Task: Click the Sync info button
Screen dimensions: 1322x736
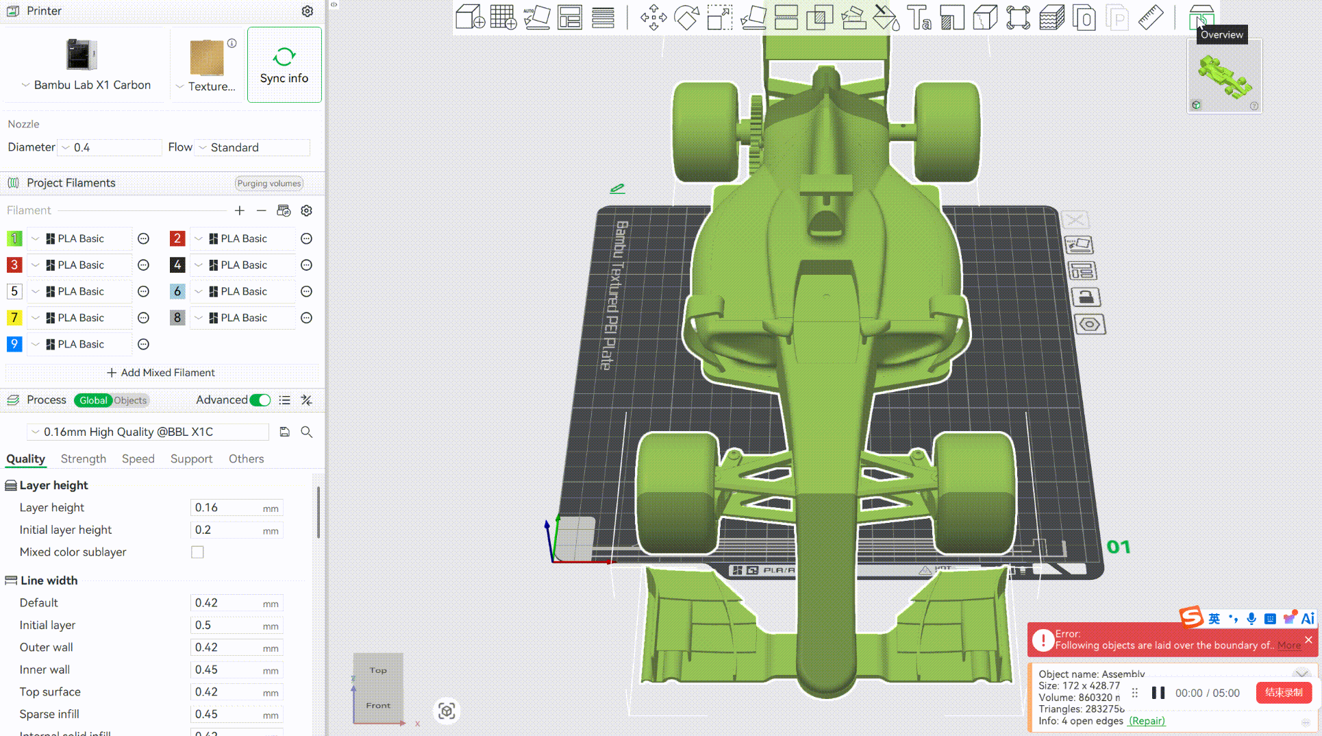Action: coord(284,65)
